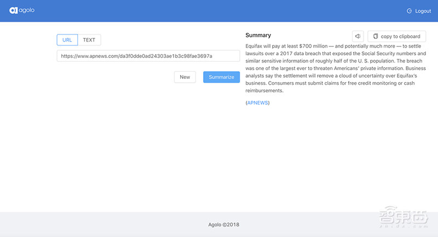This screenshot has width=438, height=237.
Task: Click the clipboard icon in copy button
Action: (375, 36)
